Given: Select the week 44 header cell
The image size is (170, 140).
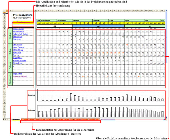Looking at the screenshot, I should 39,23.
